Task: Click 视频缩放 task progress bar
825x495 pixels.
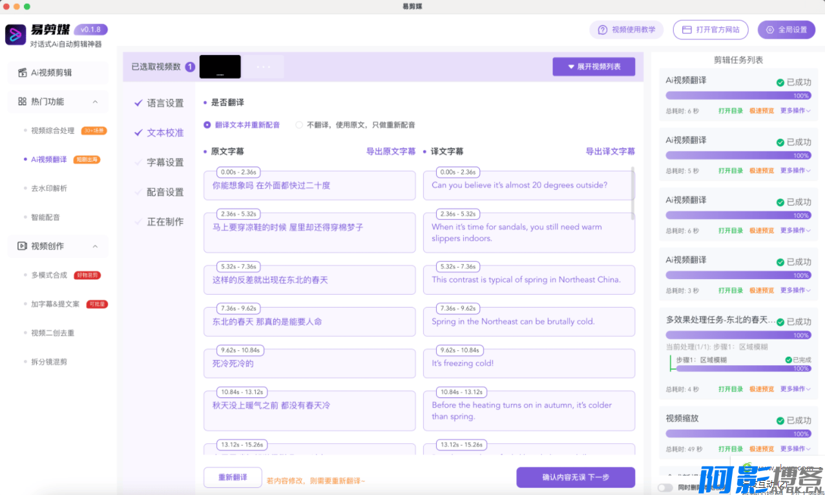Action: [738, 434]
